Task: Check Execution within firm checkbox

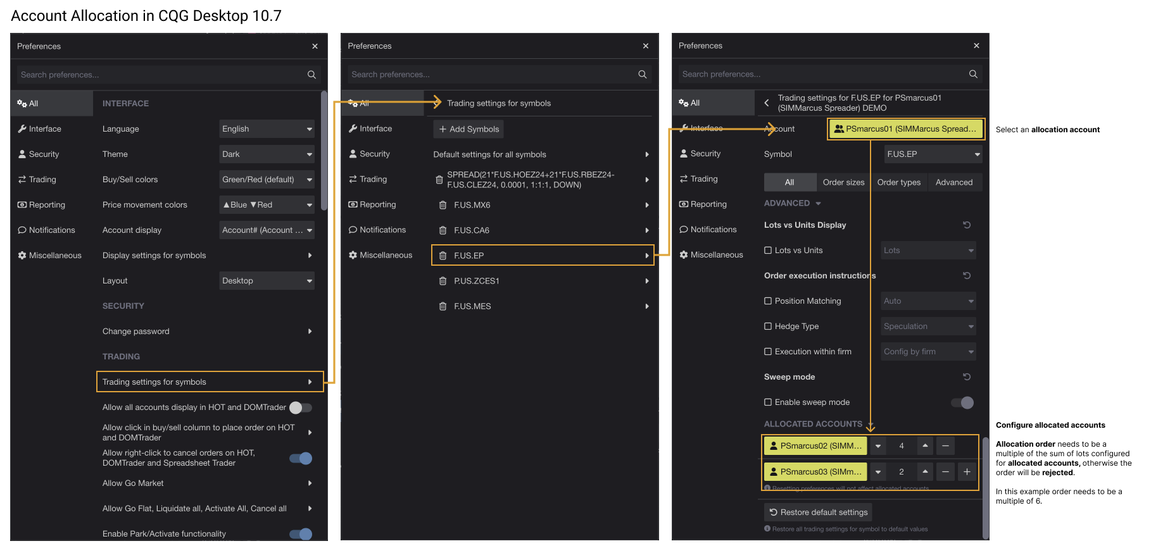Action: 768,352
